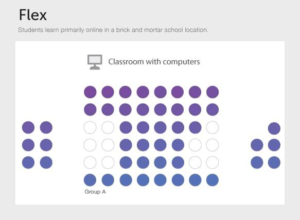Click the single top dot of right cluster
The width and height of the screenshot is (300, 220).
point(274,128)
